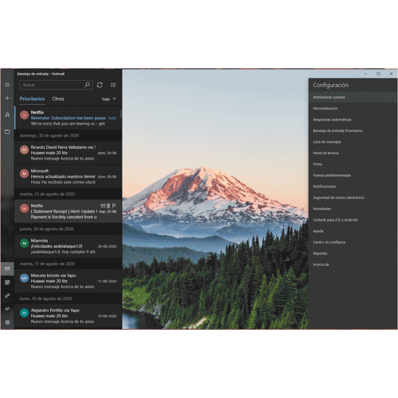398x398 pixels.
Task: Switch to Calendar app icon
Action: pos(7,282)
